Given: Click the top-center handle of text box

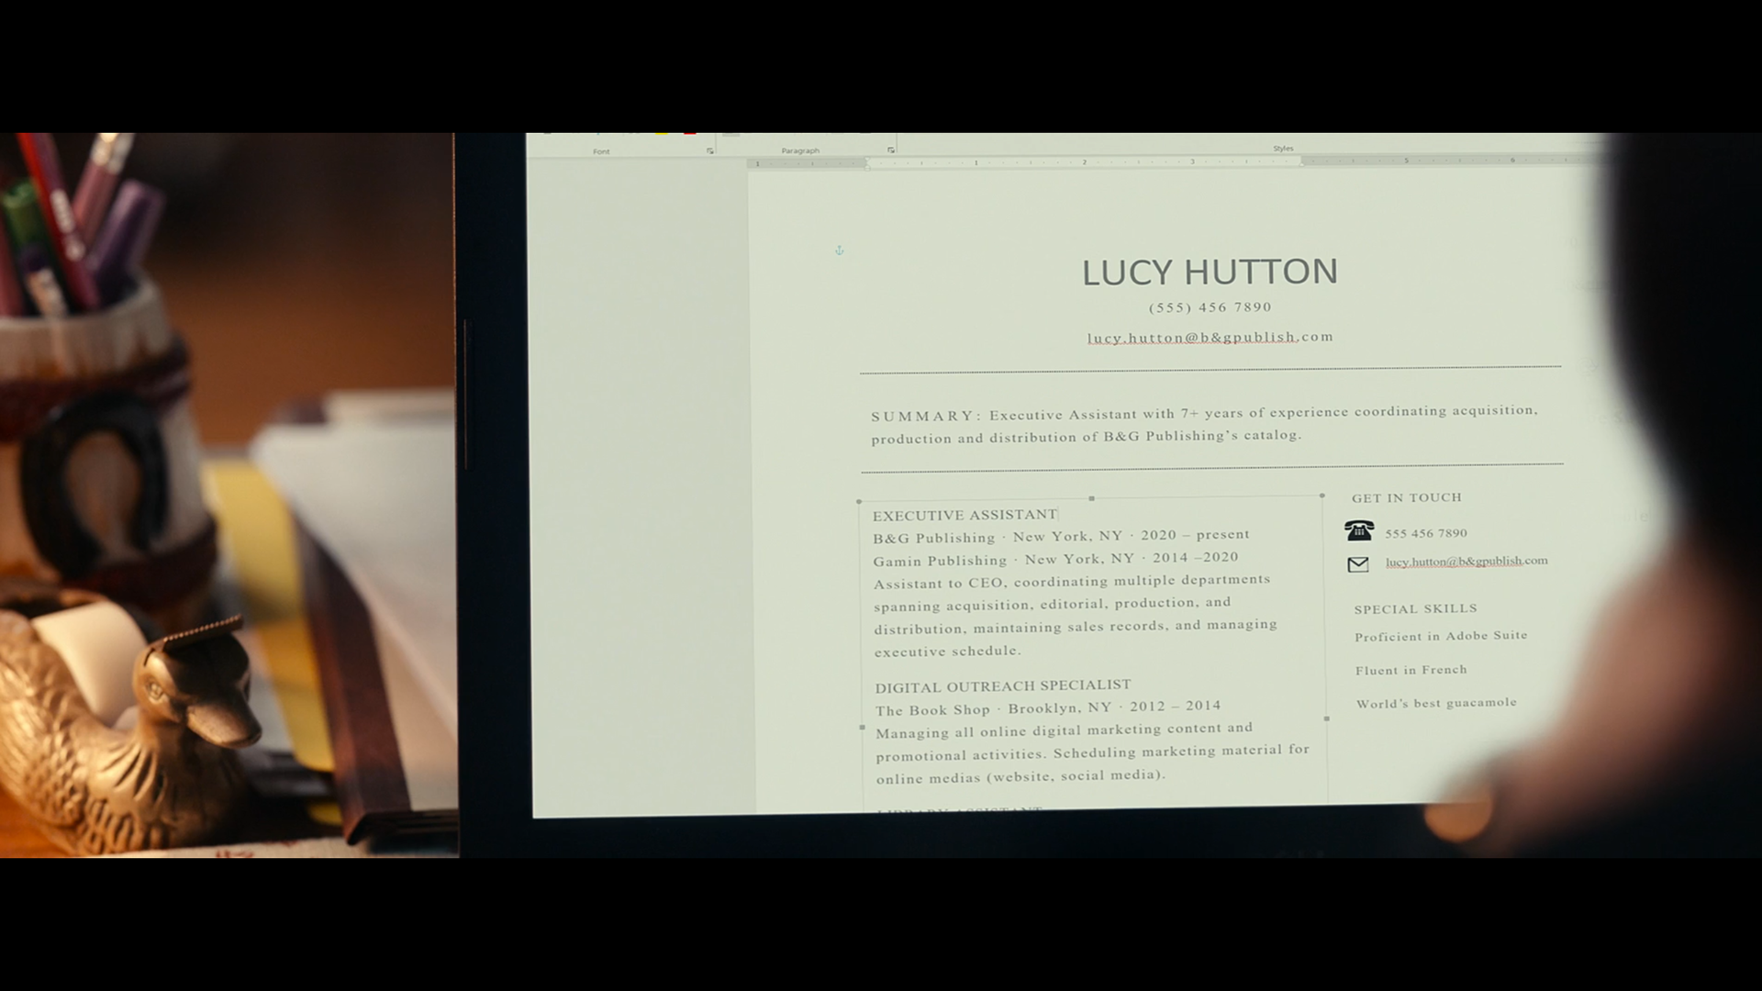Looking at the screenshot, I should click(1091, 498).
